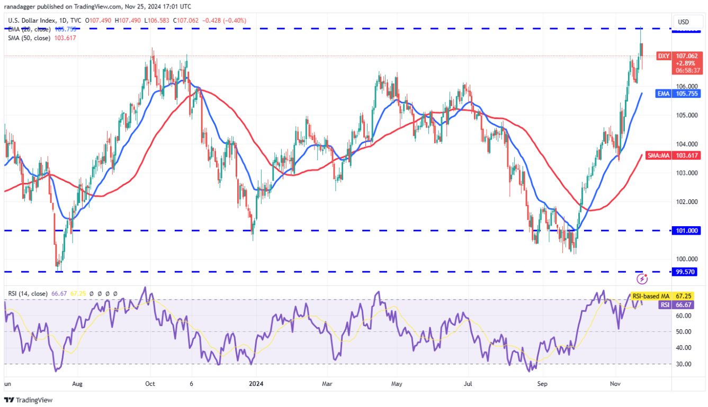708x407 pixels.
Task: Select the 101.000 level label on price scale
Action: point(687,231)
